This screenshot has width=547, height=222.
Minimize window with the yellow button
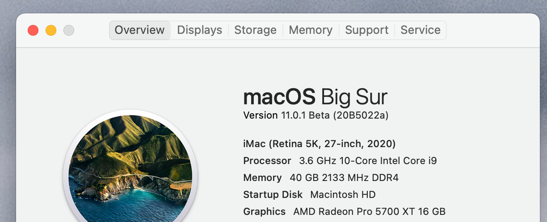(x=51, y=30)
